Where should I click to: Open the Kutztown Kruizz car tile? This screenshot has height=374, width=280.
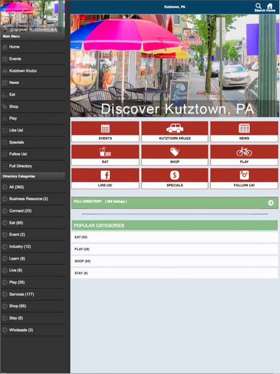pyautogui.click(x=175, y=131)
